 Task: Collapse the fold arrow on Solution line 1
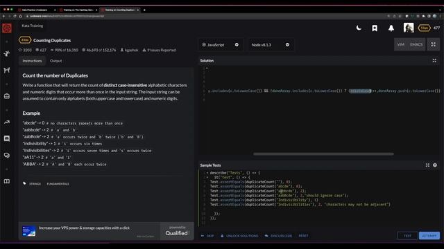point(207,68)
